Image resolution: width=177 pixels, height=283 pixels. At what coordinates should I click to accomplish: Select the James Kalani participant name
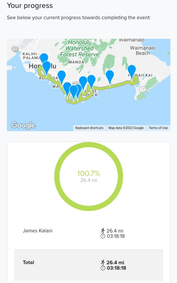coord(37,231)
